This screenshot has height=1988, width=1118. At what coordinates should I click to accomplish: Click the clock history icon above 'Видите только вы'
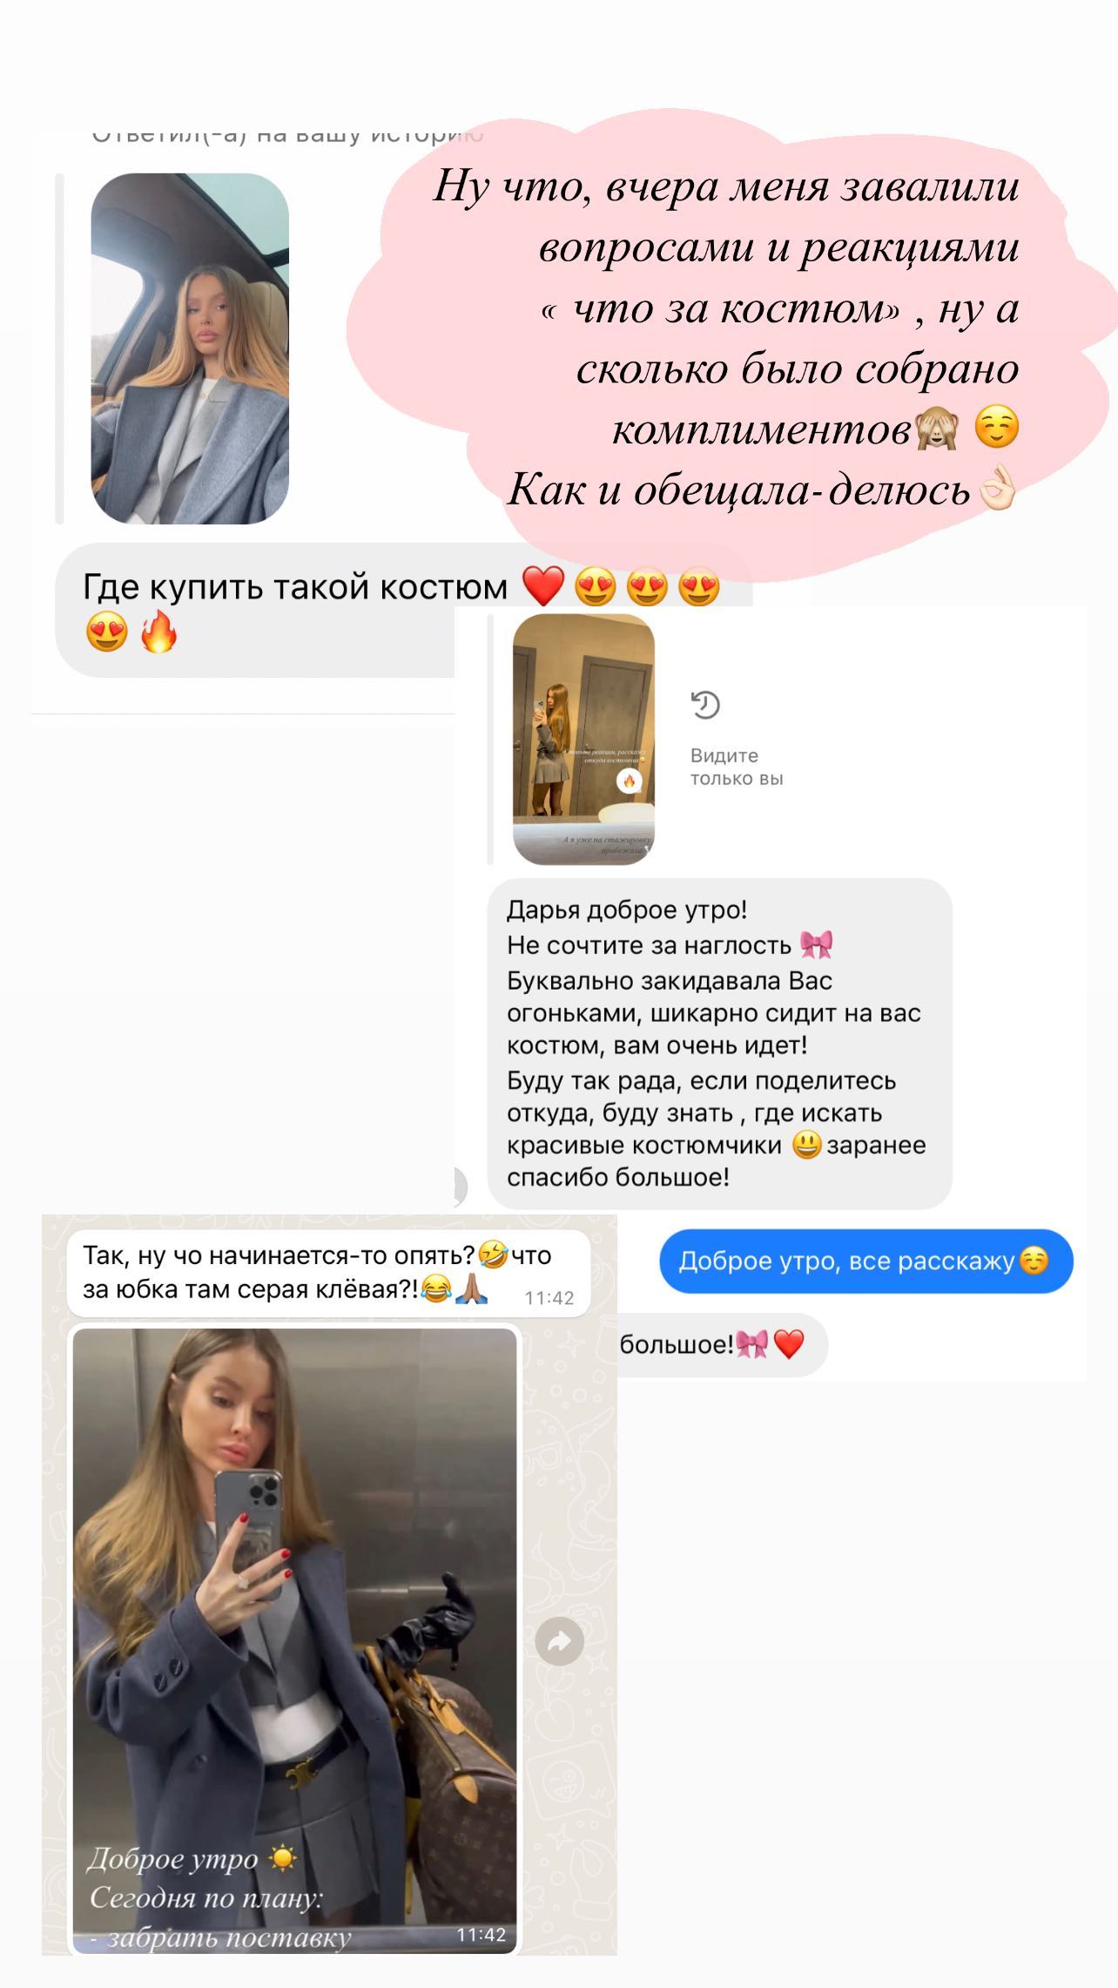click(x=705, y=705)
